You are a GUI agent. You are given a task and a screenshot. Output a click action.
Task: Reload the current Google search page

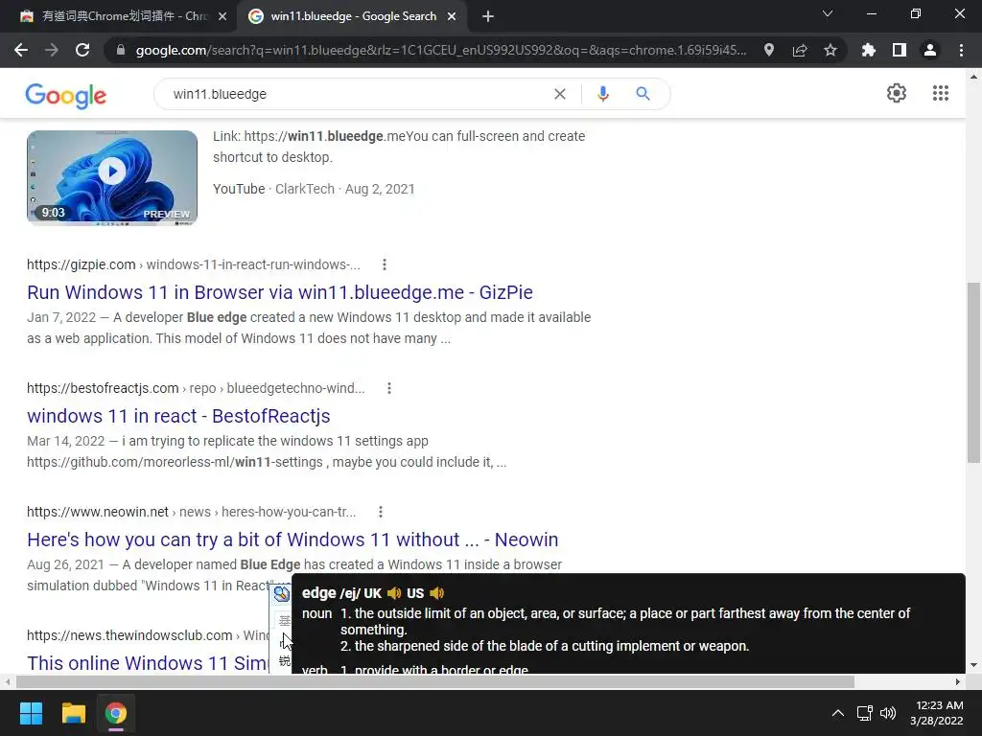click(x=82, y=50)
